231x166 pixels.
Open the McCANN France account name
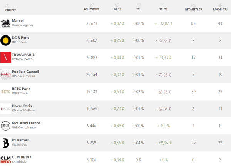coord(26,123)
